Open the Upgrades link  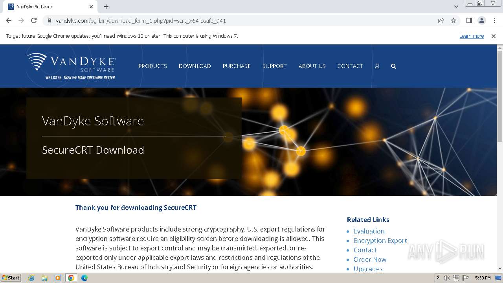[368, 269]
